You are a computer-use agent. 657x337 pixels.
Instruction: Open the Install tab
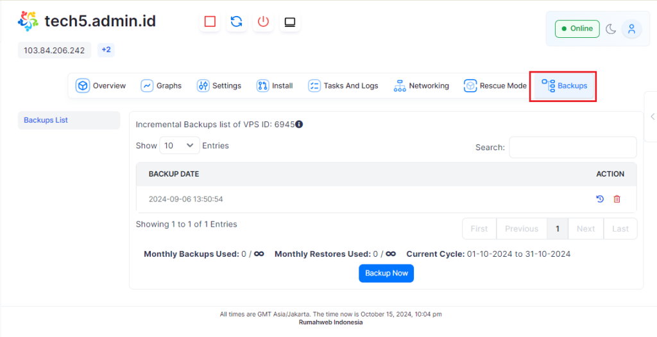click(275, 86)
